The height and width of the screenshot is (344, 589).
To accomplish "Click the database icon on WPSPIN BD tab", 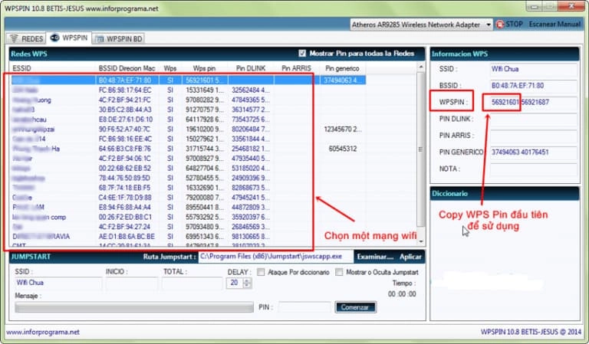I will point(100,38).
